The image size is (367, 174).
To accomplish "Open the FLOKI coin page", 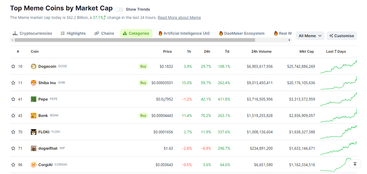I will pos(44,132).
